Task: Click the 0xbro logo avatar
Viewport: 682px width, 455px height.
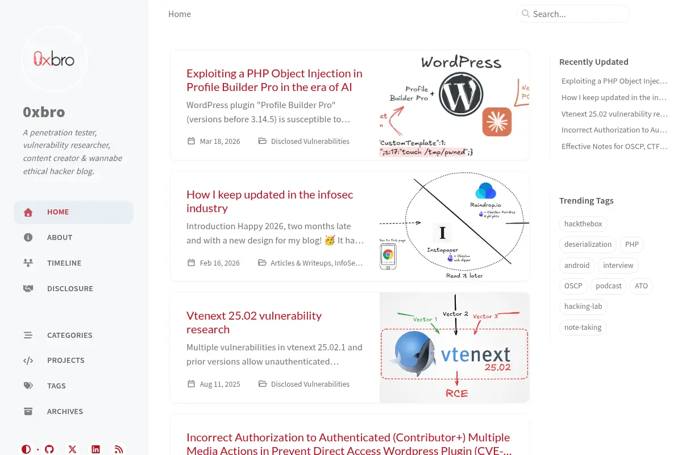Action: (x=54, y=59)
